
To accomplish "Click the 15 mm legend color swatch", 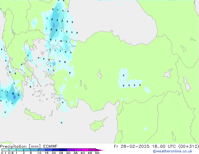I will click(x=49, y=150).
